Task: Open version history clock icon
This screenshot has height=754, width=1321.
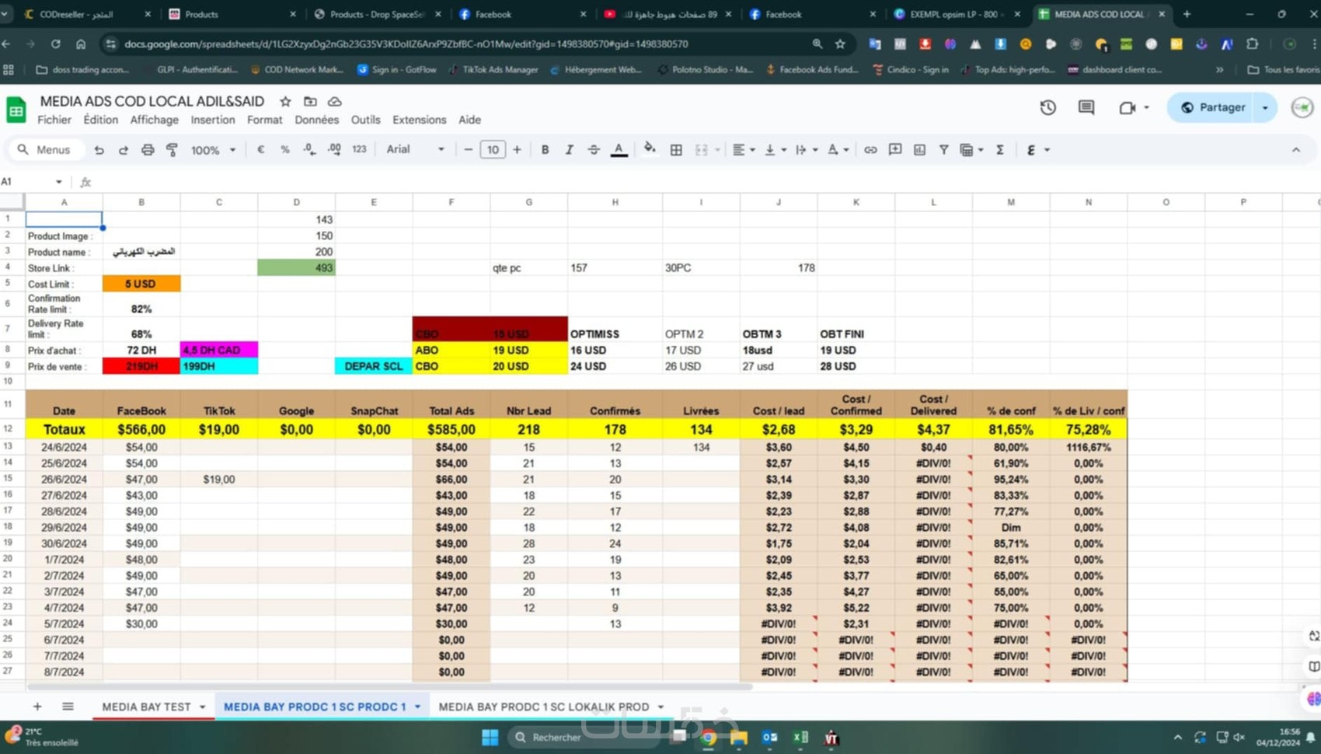Action: [1048, 107]
